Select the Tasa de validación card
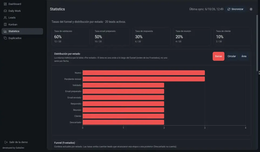Screen dimensions: 260x152 pyautogui.click(x=70, y=37)
